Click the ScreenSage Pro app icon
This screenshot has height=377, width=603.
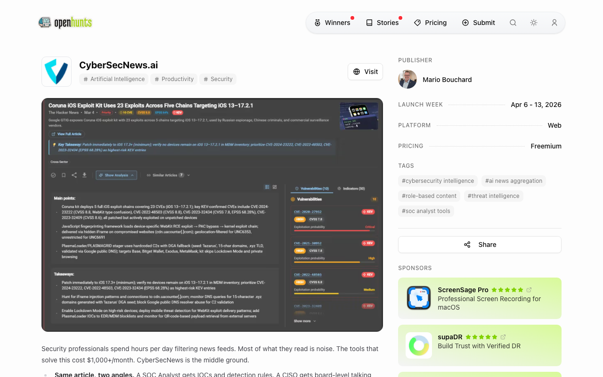419,298
